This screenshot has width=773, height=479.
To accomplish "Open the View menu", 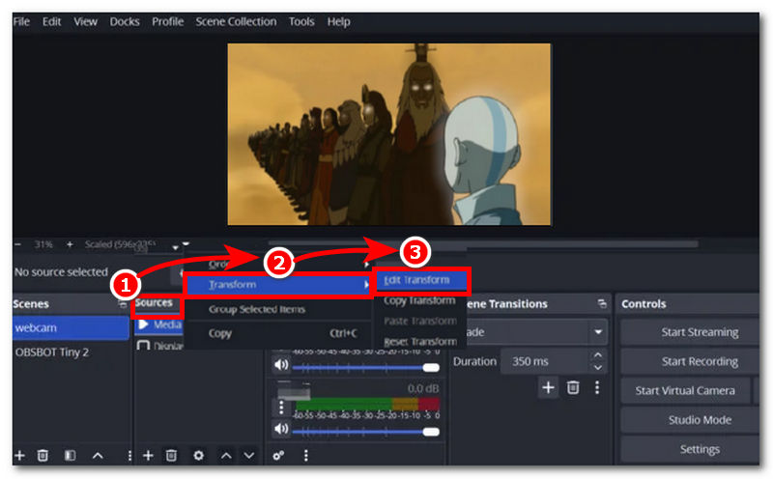I will pos(85,21).
